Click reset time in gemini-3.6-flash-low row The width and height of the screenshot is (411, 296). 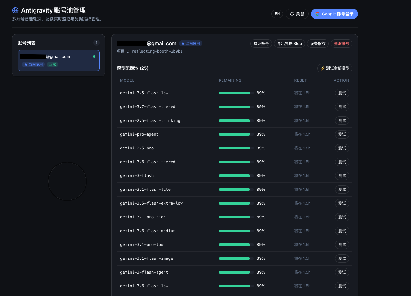pyautogui.click(x=302, y=286)
